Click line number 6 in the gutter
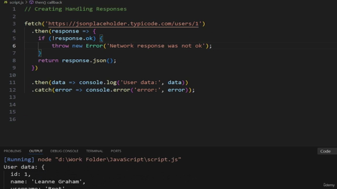The image size is (337, 189). (14, 46)
